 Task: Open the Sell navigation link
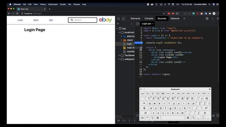tap(51, 20)
